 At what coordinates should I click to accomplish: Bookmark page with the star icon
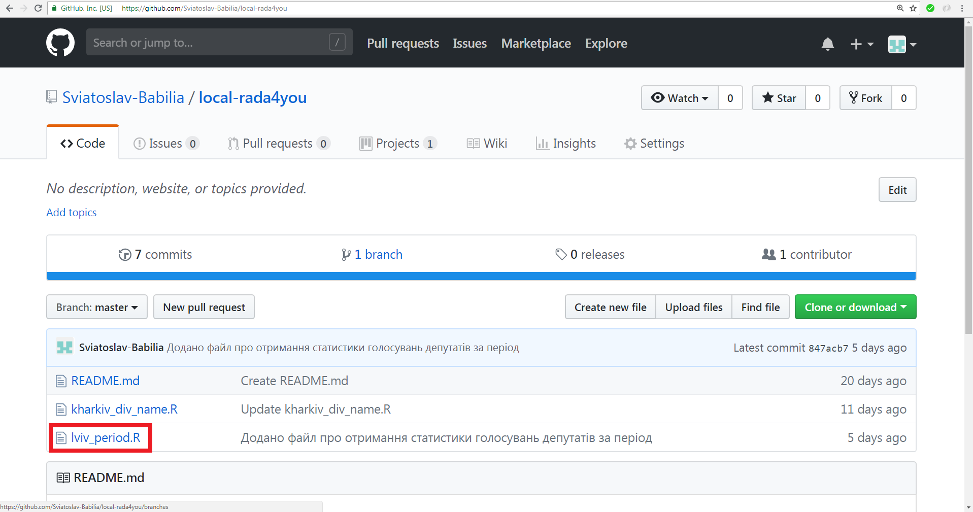click(913, 8)
